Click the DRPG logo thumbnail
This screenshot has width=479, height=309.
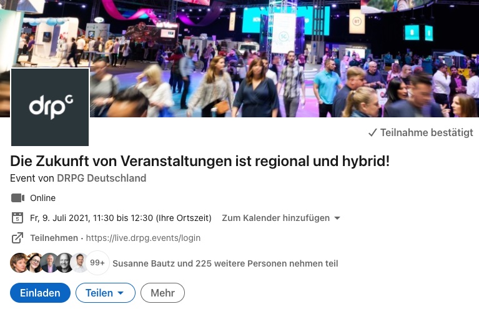click(x=50, y=107)
